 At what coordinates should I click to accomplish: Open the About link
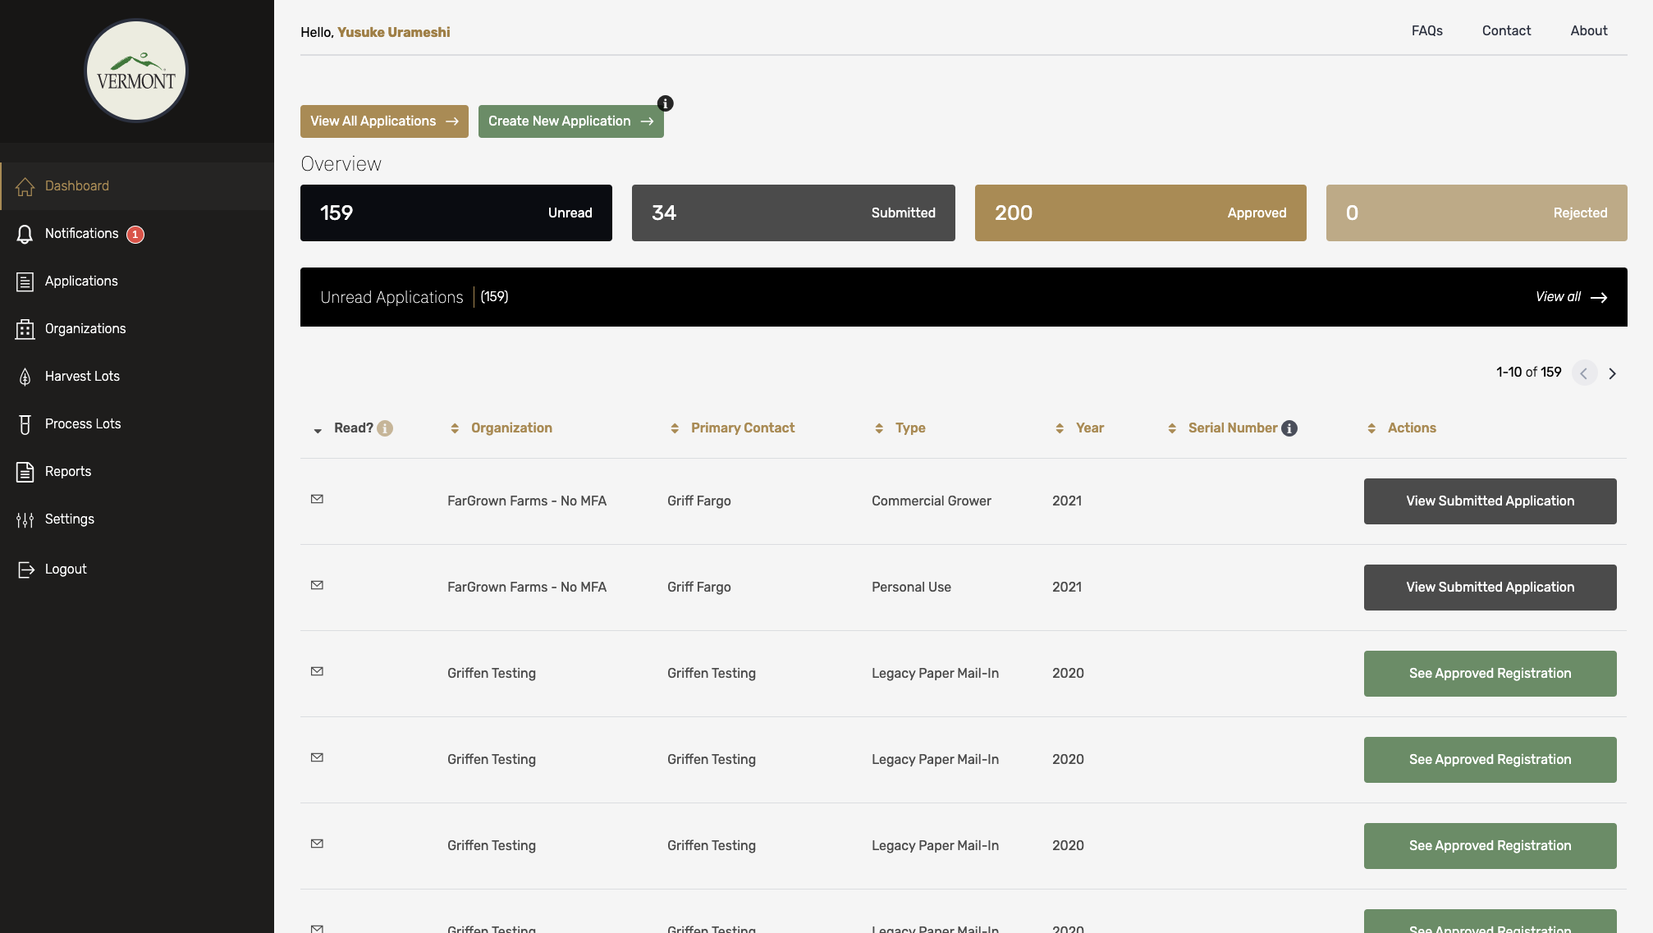tap(1589, 30)
